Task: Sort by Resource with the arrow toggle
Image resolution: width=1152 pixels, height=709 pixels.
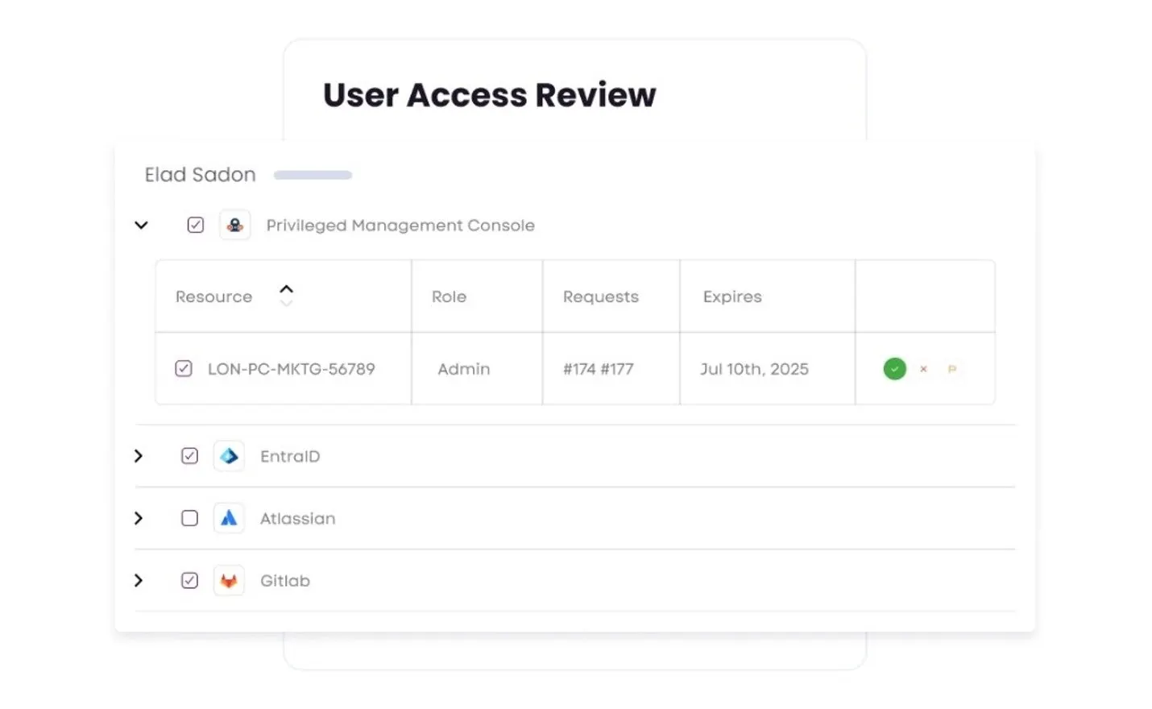Action: pyautogui.click(x=286, y=295)
